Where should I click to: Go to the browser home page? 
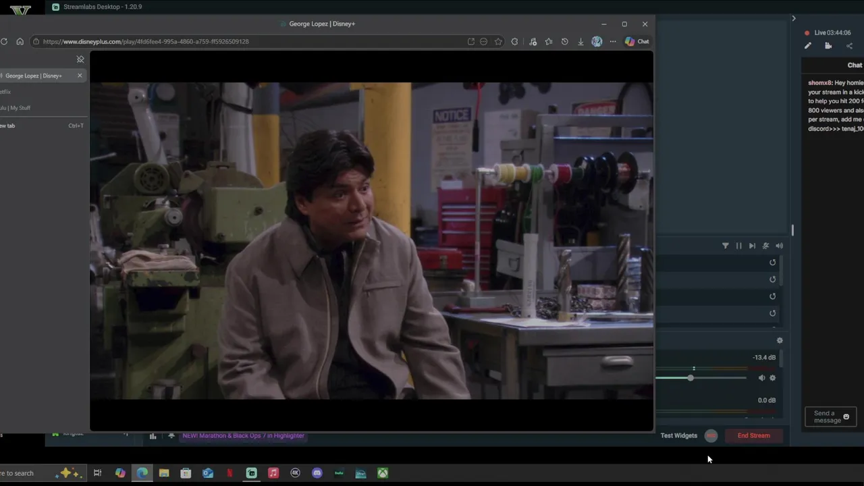pyautogui.click(x=20, y=41)
